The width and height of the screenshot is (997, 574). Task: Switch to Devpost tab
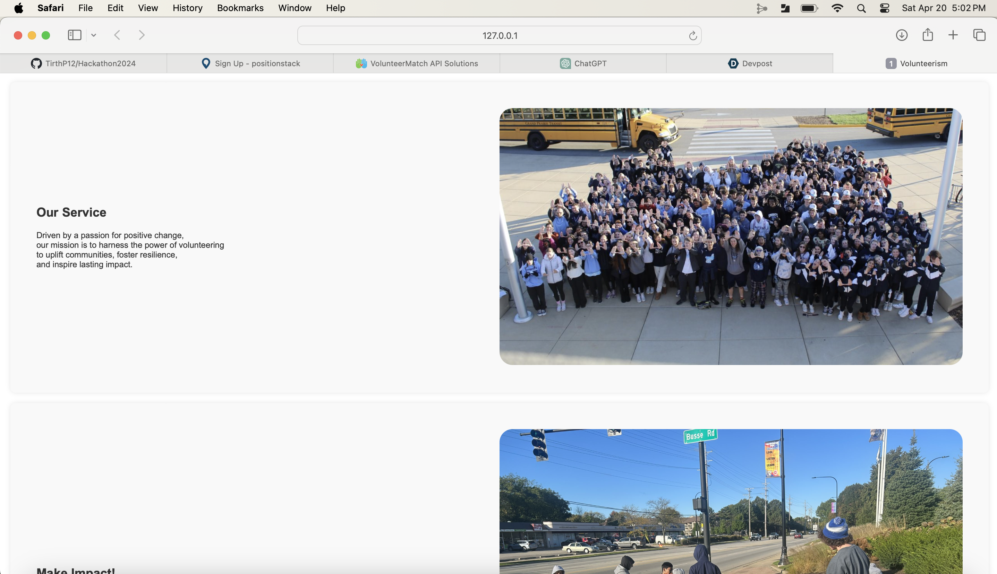click(750, 63)
